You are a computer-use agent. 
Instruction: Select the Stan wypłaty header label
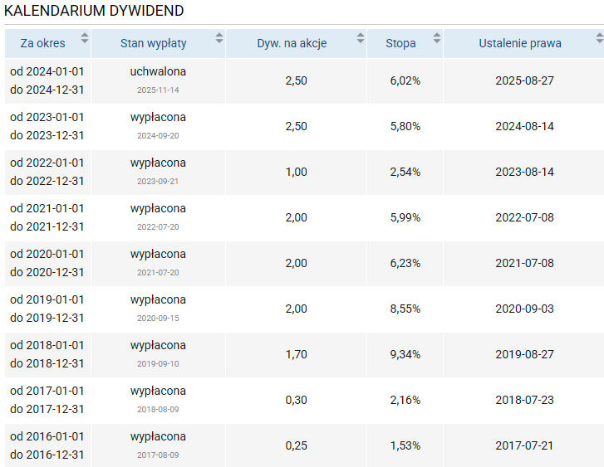pyautogui.click(x=153, y=43)
